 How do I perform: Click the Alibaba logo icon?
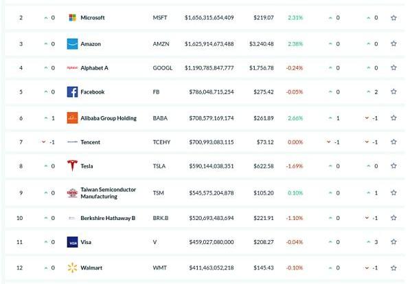coord(72,118)
